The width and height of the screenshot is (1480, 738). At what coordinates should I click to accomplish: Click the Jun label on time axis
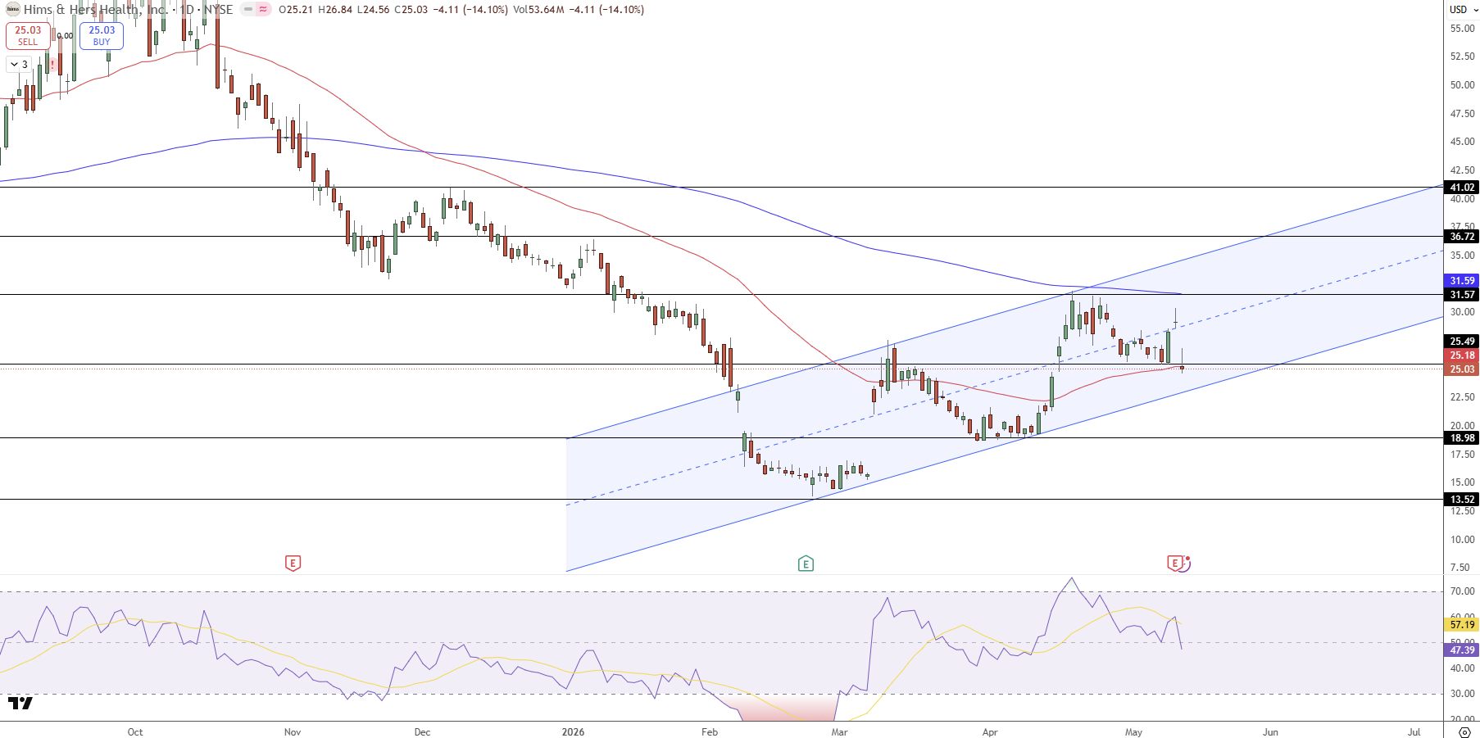1270,732
